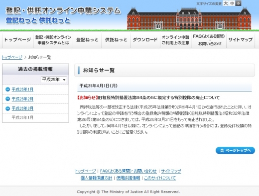Click the お知らせ一覧 breadcrumb text

point(39,57)
